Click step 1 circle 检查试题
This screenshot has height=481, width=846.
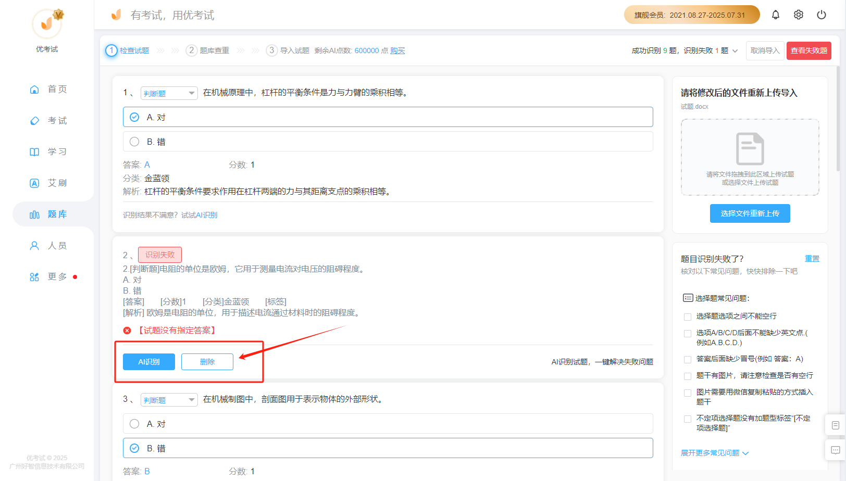coord(111,50)
